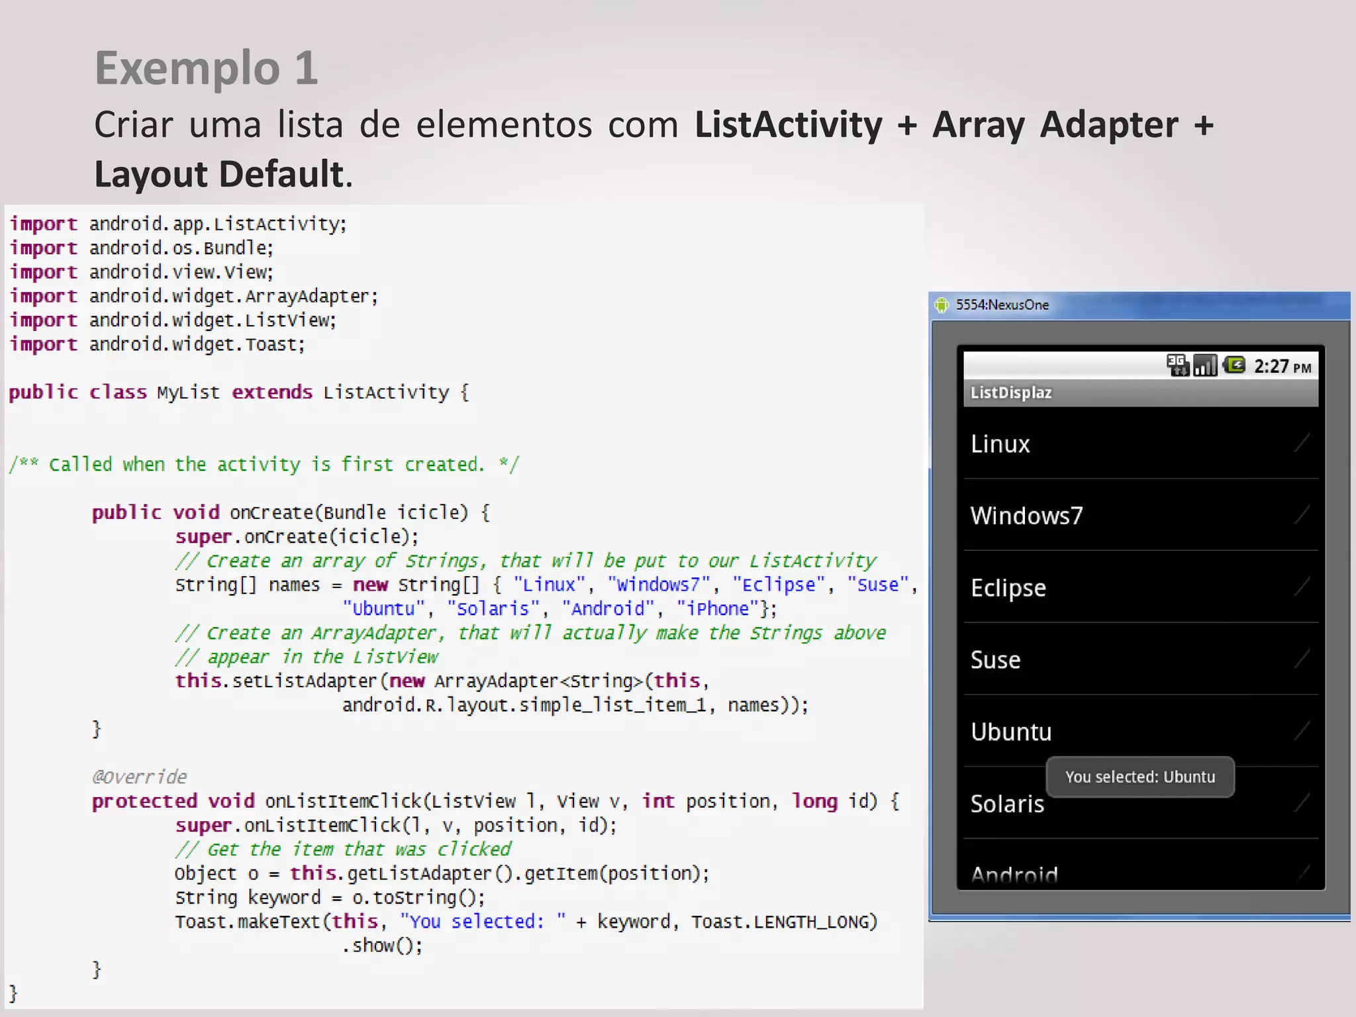This screenshot has width=1356, height=1017.
Task: Click 'String keyword = o.toString();' line
Action: pyautogui.click(x=330, y=898)
